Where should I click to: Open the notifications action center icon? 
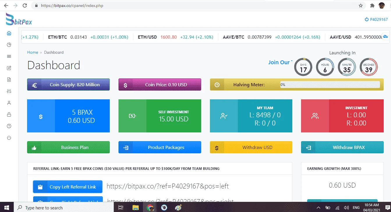[388, 208]
